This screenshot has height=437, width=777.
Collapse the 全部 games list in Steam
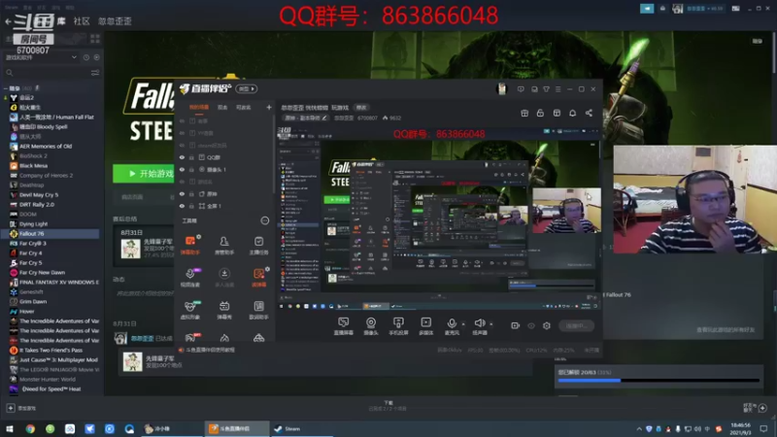[6, 88]
